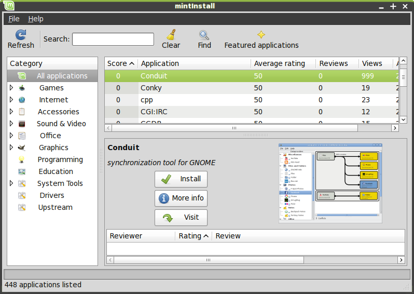Click the Internet globe icon
Image resolution: width=414 pixels, height=294 pixels.
click(x=22, y=100)
